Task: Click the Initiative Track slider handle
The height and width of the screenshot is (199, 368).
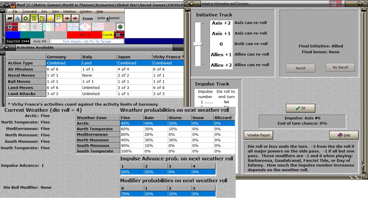Action: coord(198,44)
